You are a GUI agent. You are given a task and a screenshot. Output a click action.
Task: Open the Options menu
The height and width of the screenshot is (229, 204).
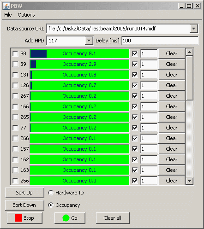coord(26,15)
